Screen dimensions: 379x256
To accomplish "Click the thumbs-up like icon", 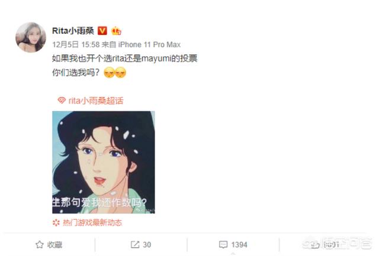I will click(314, 245).
